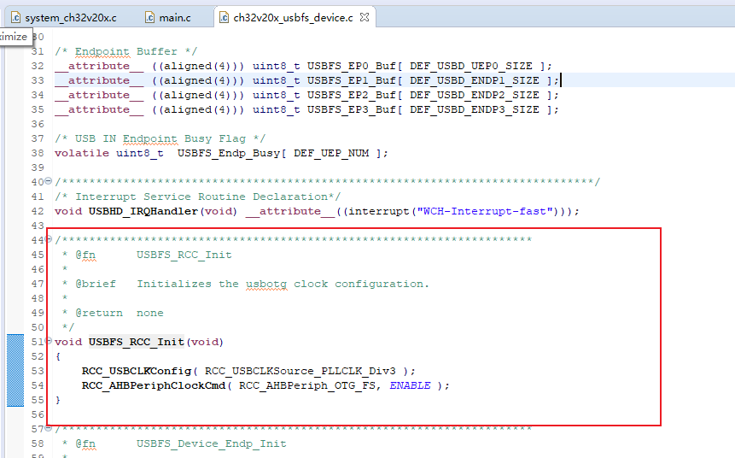Click the change marker beside line 53
This screenshot has height=458, width=735.
pyautogui.click(x=16, y=371)
